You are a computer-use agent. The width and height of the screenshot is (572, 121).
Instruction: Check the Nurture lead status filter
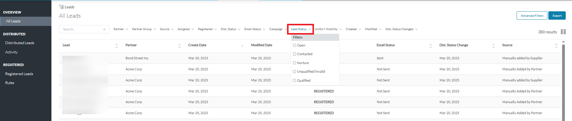(x=295, y=63)
